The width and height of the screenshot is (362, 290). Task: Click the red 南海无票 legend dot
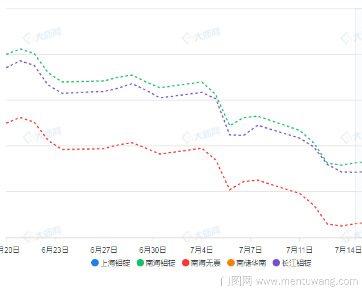tap(186, 263)
